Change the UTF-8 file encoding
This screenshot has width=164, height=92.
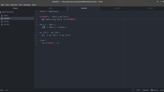click(x=138, y=90)
